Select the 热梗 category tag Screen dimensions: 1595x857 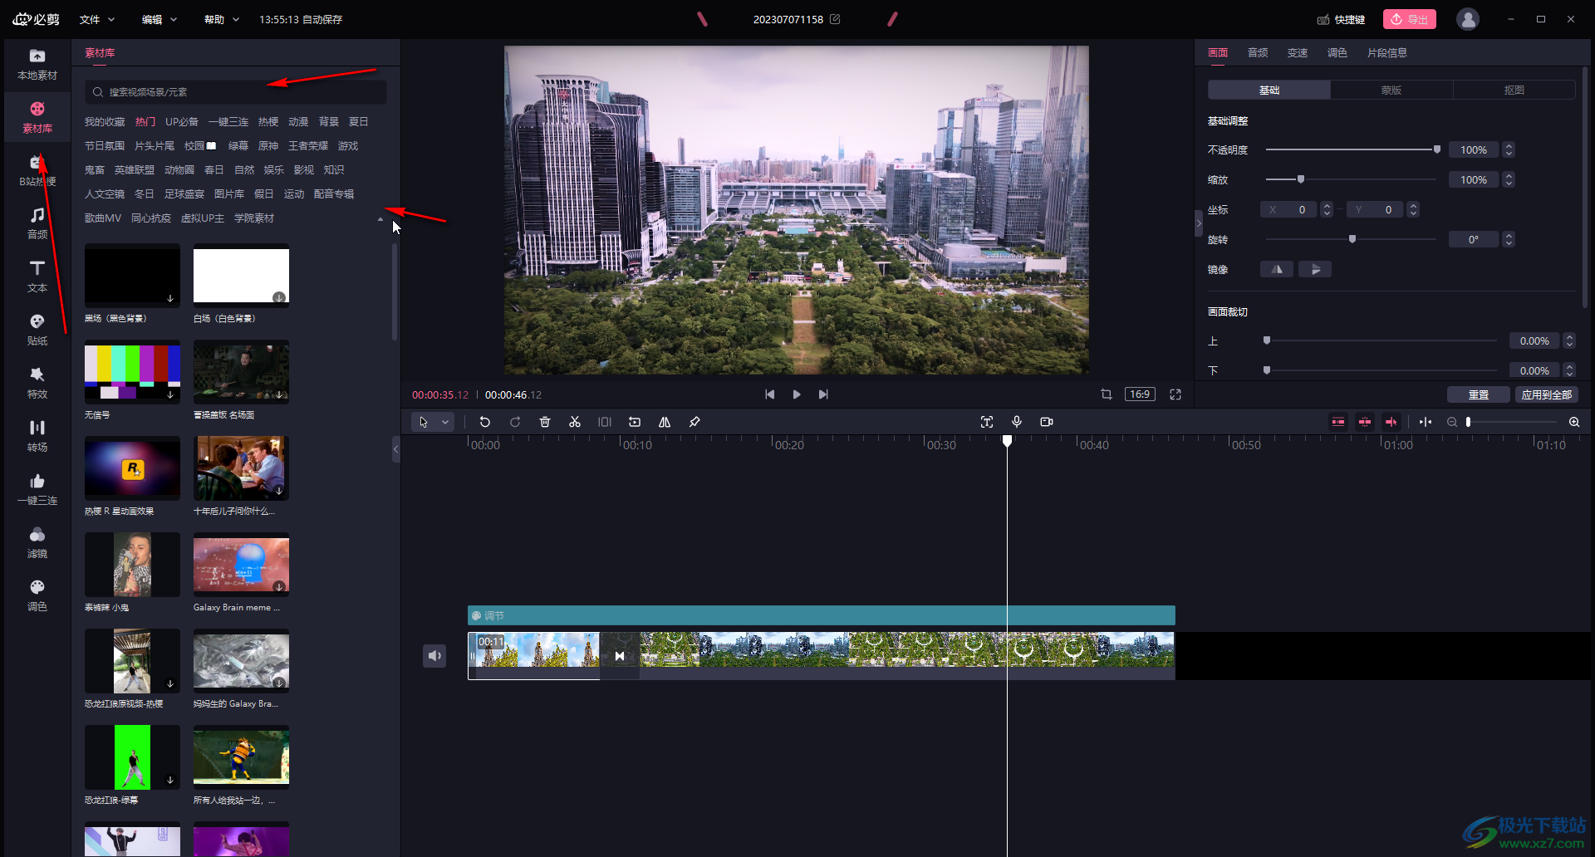(x=268, y=121)
